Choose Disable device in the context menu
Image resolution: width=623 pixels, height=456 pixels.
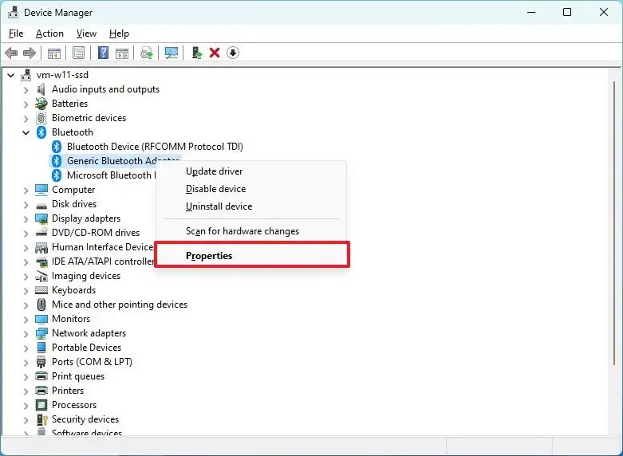click(x=215, y=189)
